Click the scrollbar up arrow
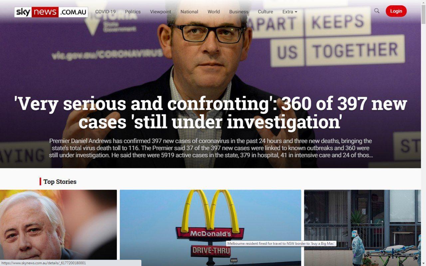 pyautogui.click(x=423, y=3)
